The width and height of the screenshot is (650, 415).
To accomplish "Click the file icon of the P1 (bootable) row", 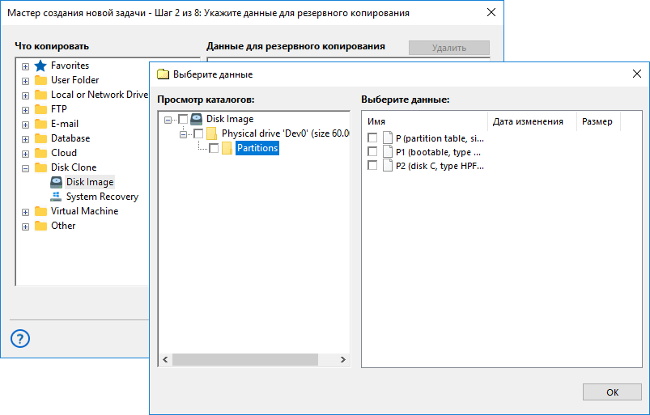I will point(388,151).
